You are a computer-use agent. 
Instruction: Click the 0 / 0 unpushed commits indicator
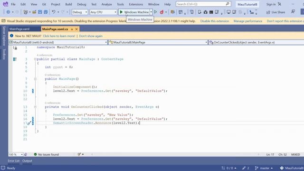click(229, 168)
